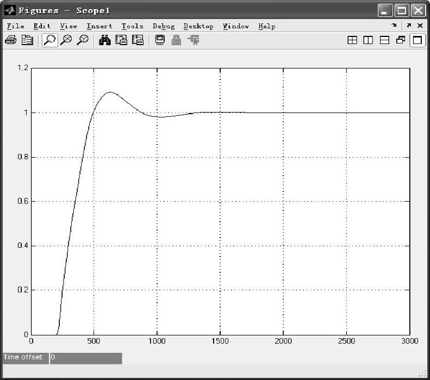Expand the Tools menu
430x380 pixels.
[x=132, y=26]
